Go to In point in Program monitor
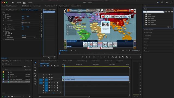174x98 pixels. [94, 57]
